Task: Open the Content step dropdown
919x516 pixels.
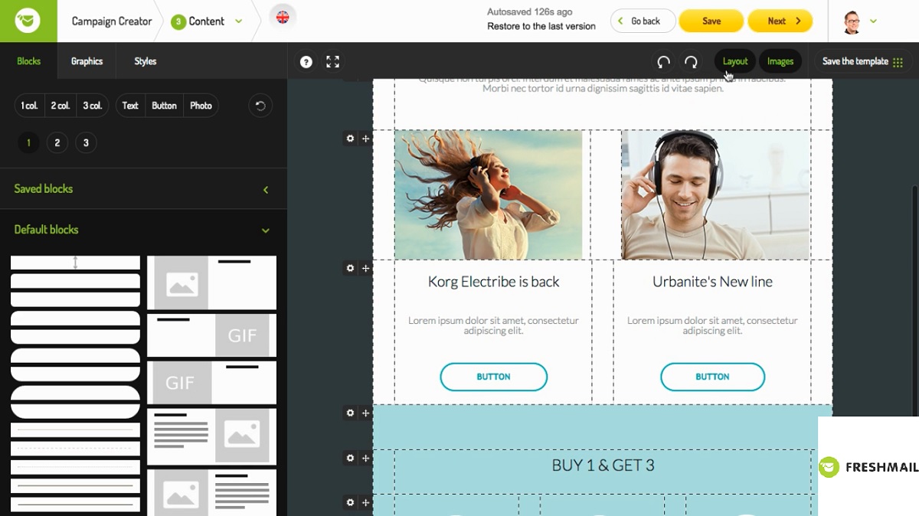Action: tap(238, 21)
